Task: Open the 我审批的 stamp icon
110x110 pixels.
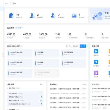Action: [53, 16]
